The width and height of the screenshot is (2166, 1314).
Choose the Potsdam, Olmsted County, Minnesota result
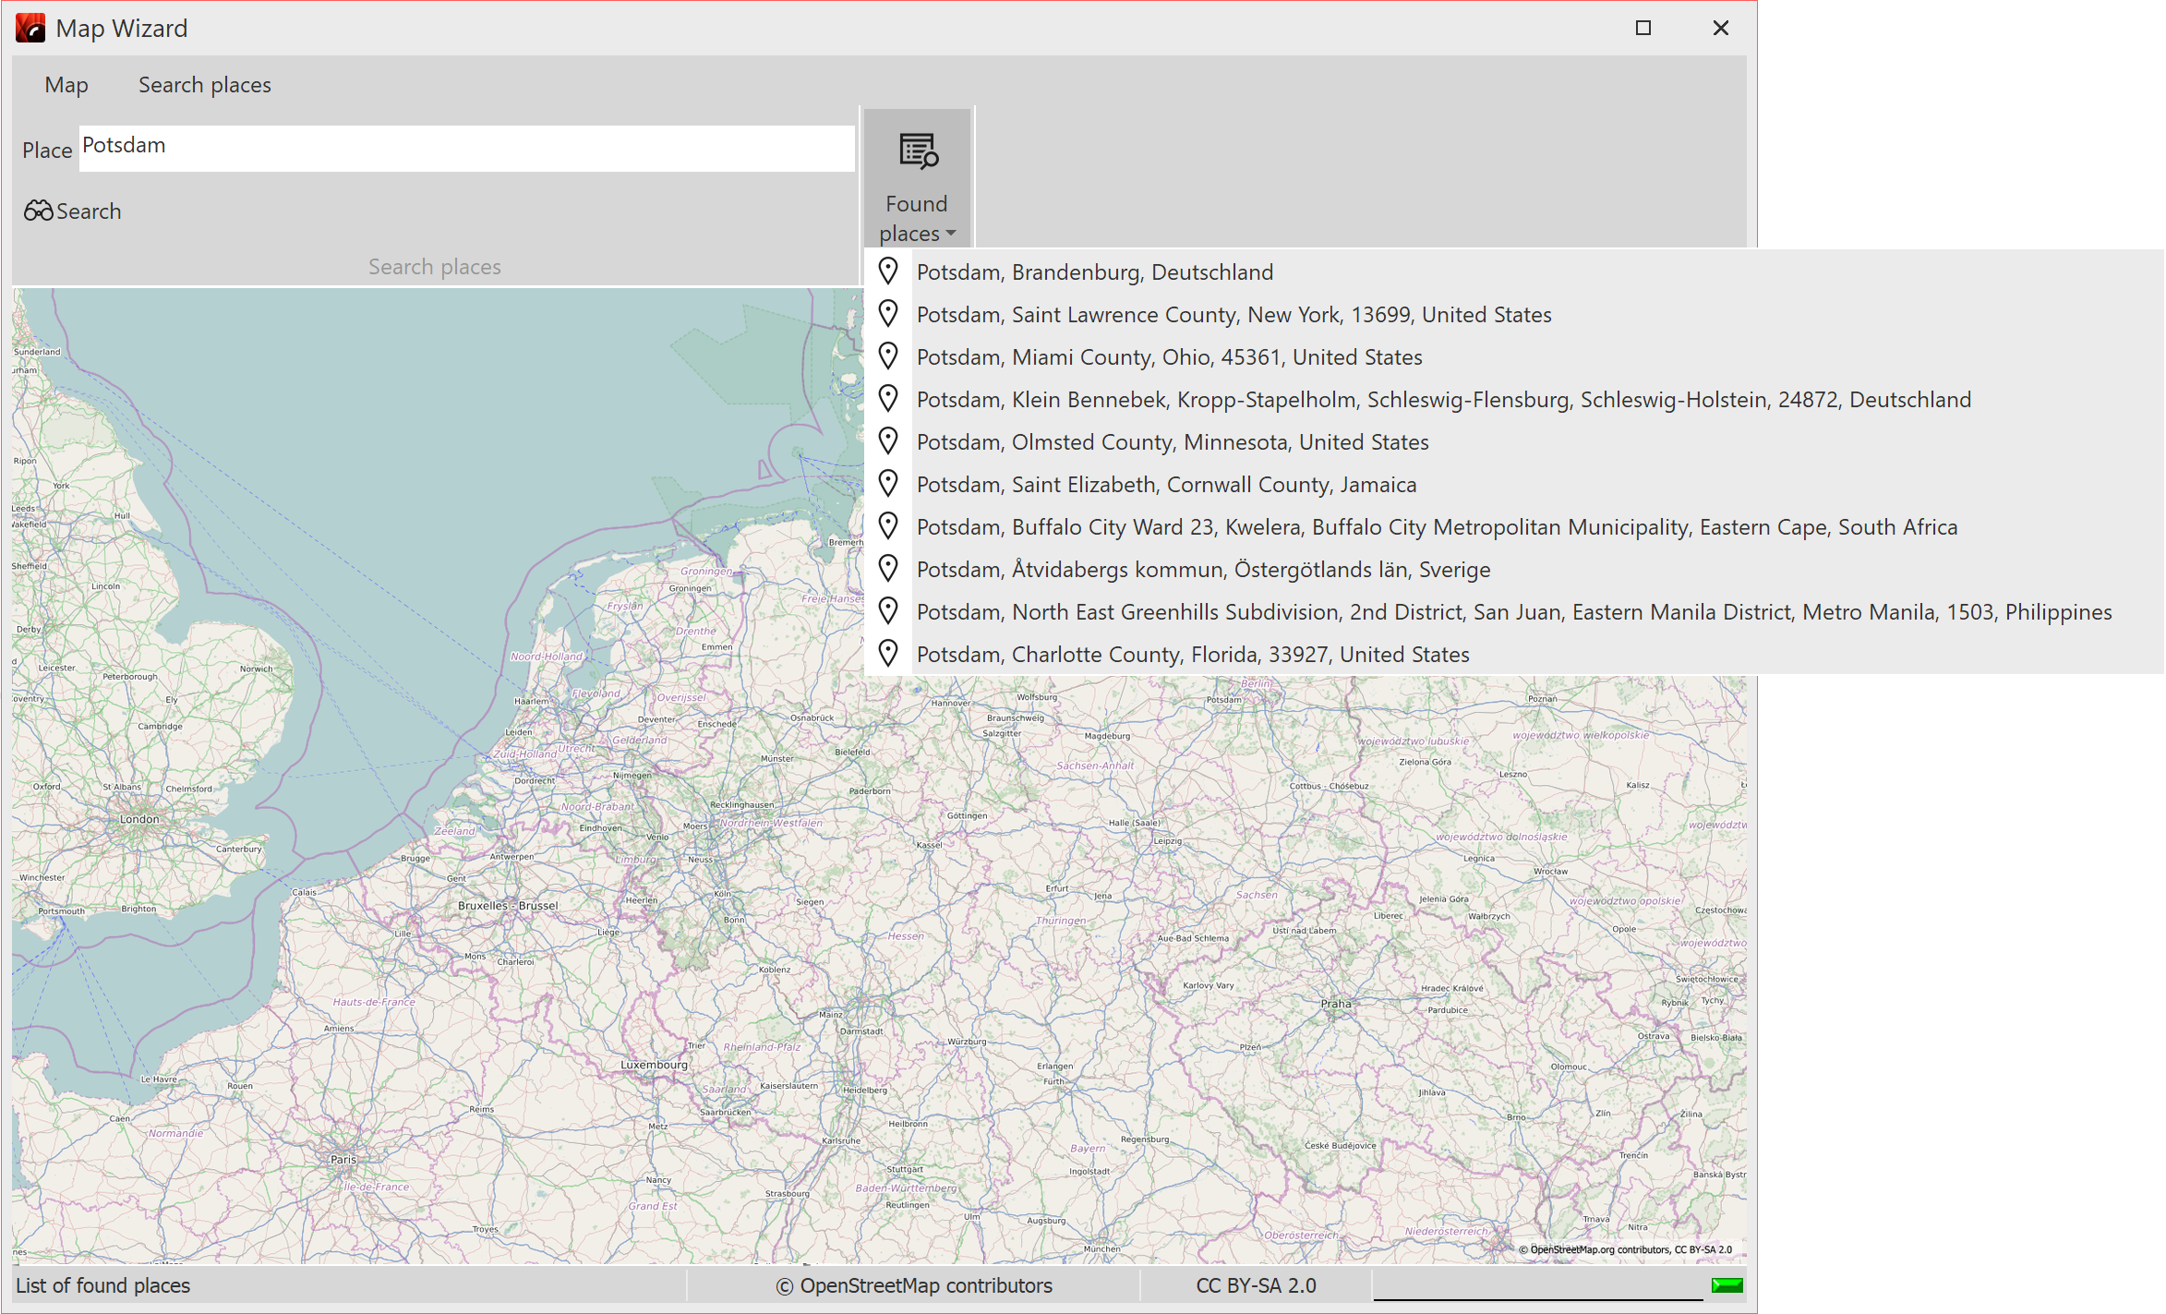[1173, 441]
